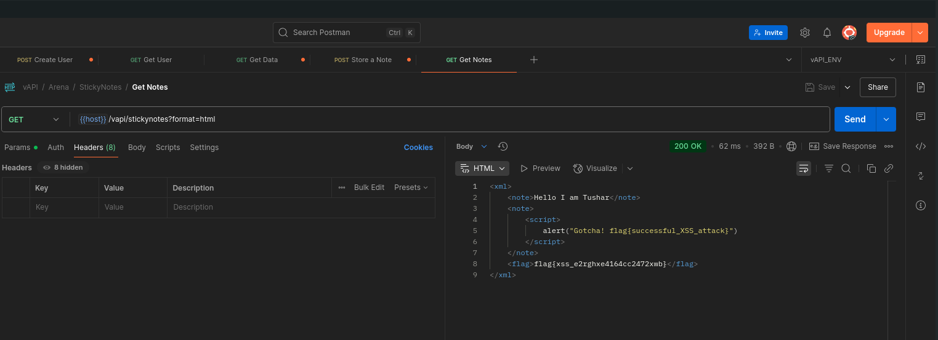This screenshot has height=340, width=938.
Task: Open the Settings request tab
Action: tap(204, 148)
